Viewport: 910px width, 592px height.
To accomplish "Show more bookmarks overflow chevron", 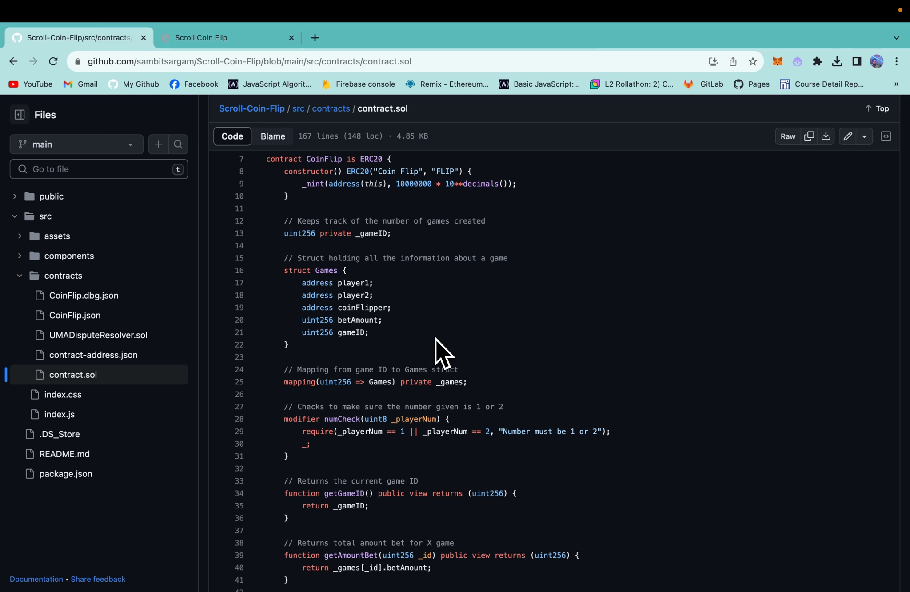I will [896, 84].
